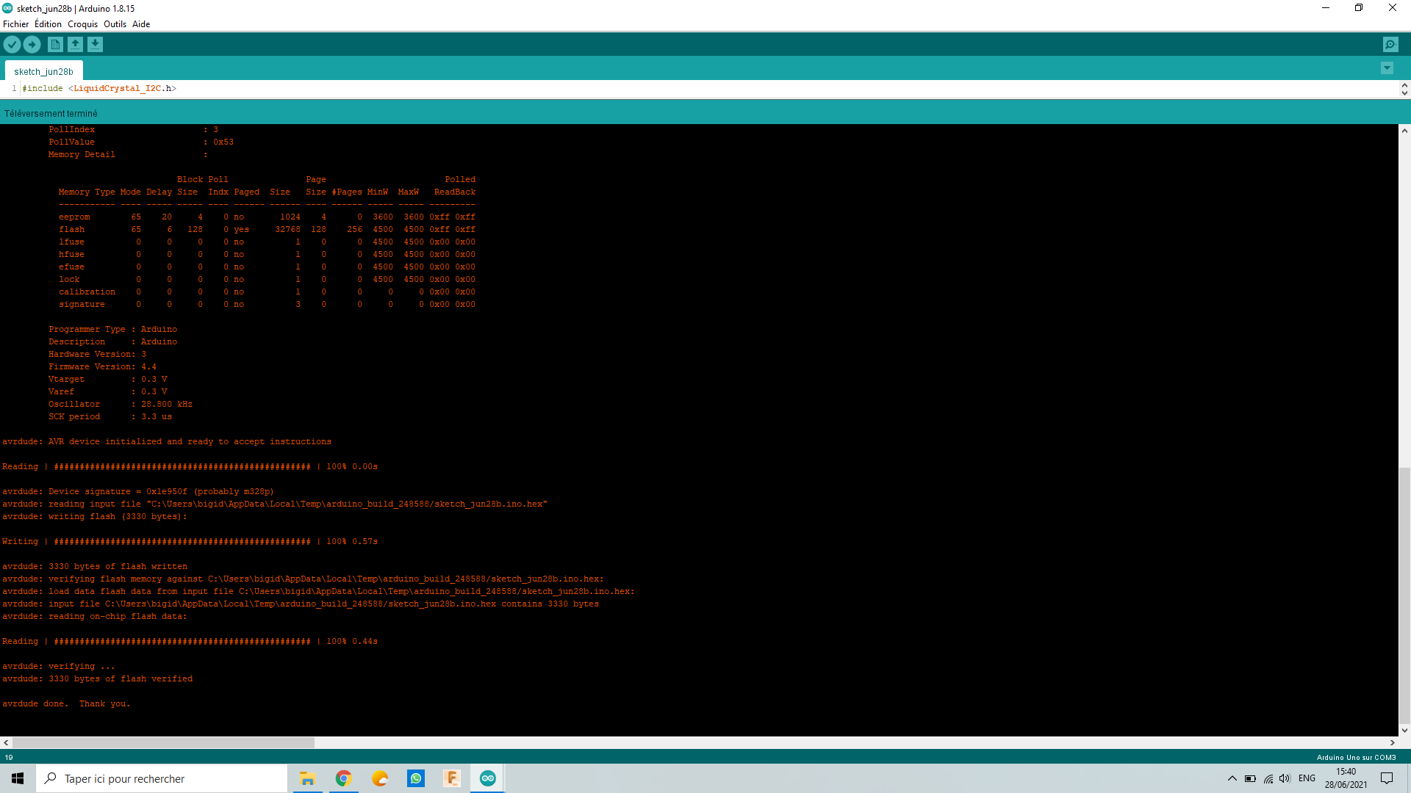Viewport: 1411px width, 793px height.
Task: Click the ENG language indicator
Action: click(1307, 778)
